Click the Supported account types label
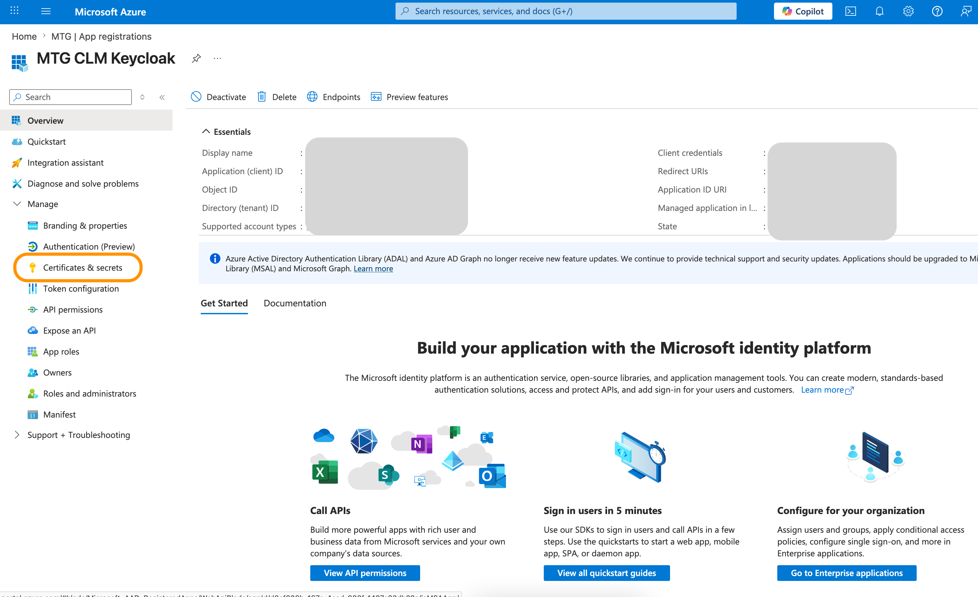The height and width of the screenshot is (597, 978). pyautogui.click(x=249, y=226)
